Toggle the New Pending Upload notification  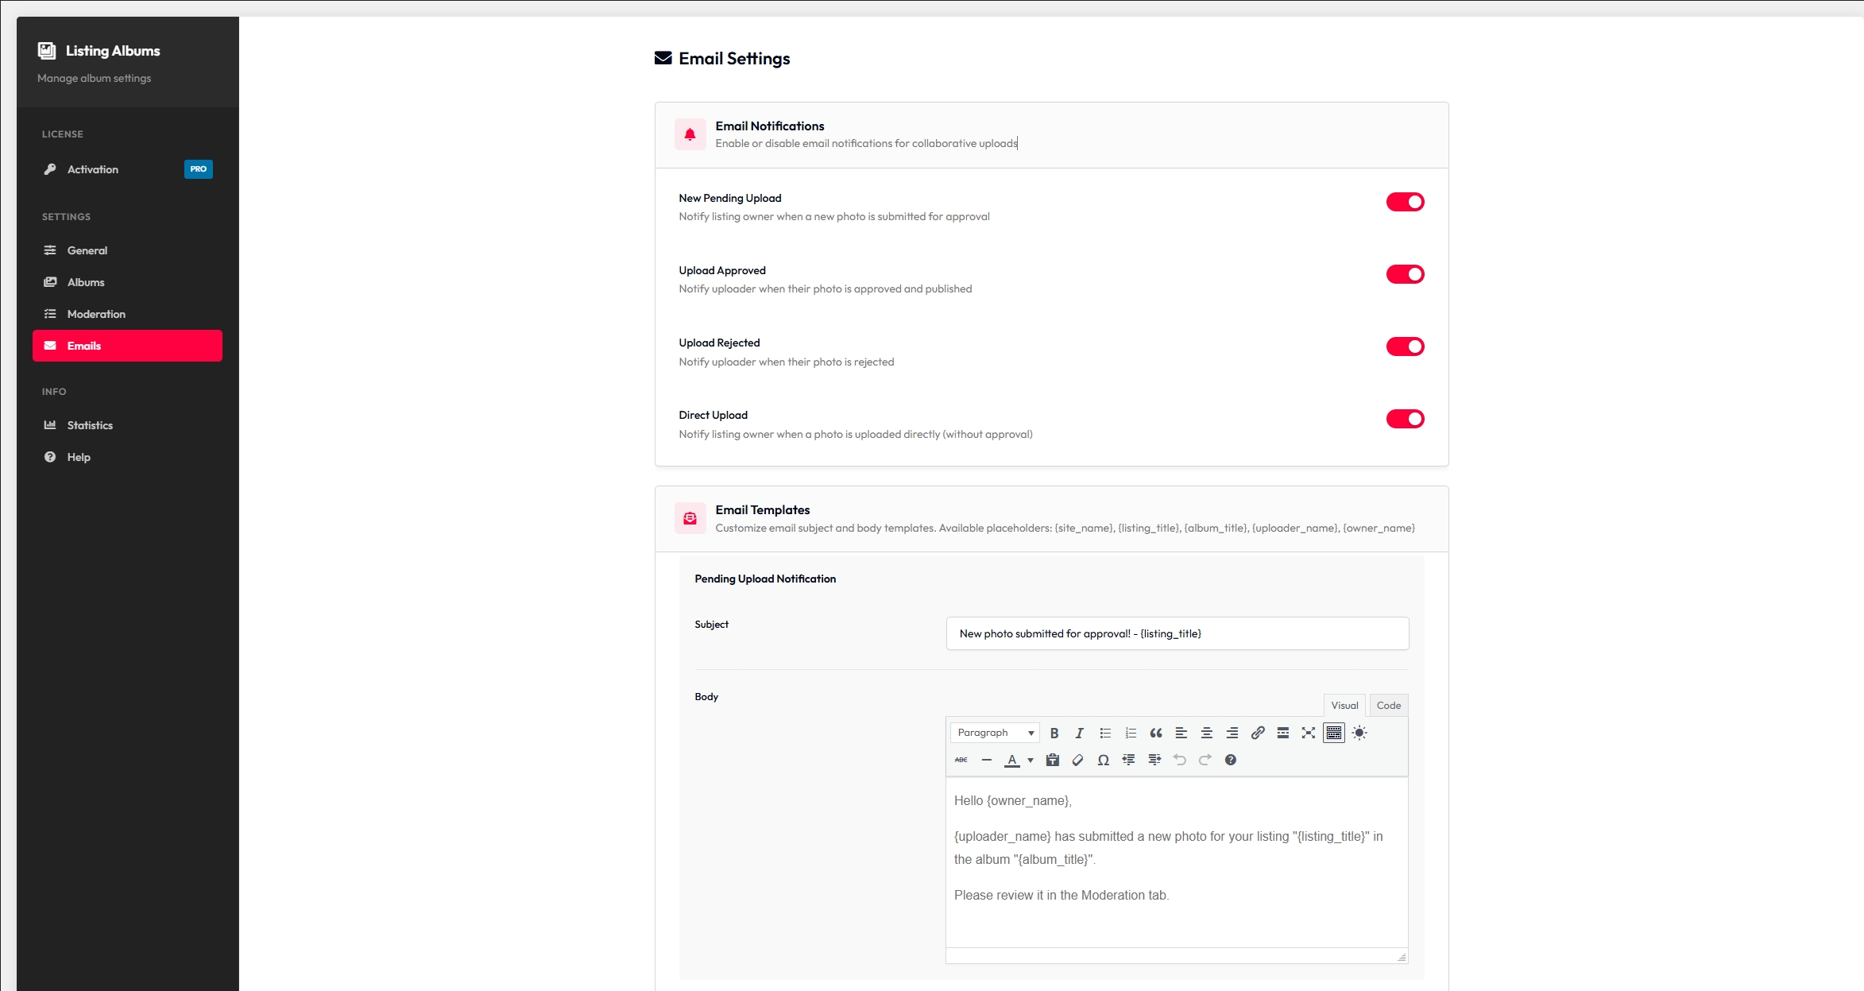point(1405,201)
